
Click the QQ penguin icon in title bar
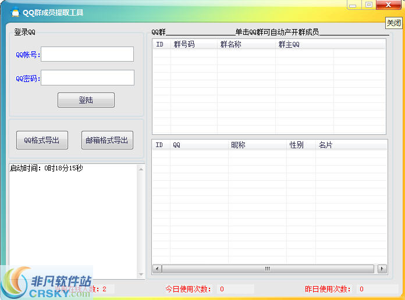tap(16, 12)
